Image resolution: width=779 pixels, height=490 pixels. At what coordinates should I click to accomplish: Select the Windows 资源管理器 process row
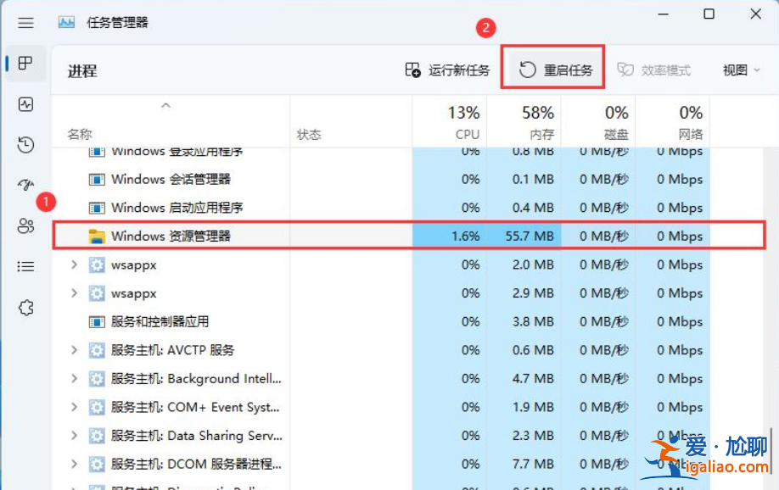(x=170, y=236)
